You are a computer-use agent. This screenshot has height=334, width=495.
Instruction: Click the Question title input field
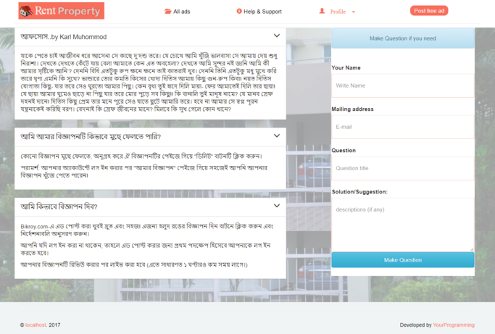point(402,168)
